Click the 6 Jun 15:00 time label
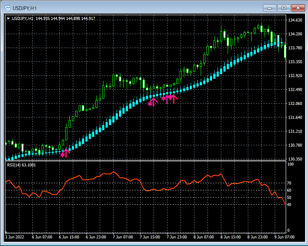The image size is (308, 246). pyautogui.click(x=69, y=237)
